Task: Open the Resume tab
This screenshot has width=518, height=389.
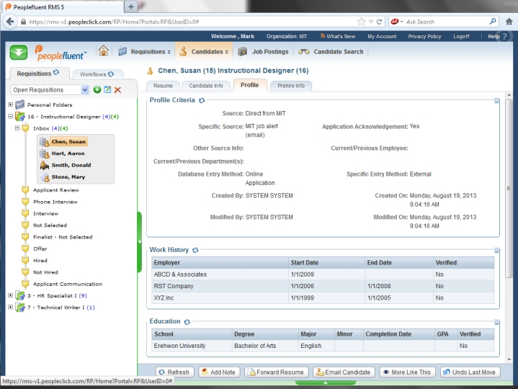Action: (163, 86)
